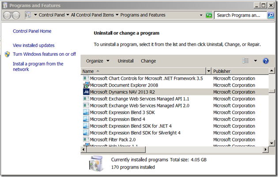Image resolution: width=278 pixels, height=177 pixels.
Task: Click the 170 programs installed status text
Action: point(133,167)
